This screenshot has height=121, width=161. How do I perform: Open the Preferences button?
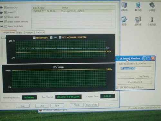point(92,105)
